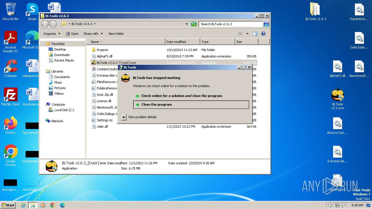The image size is (372, 209).
Task: Select the RandomUs... desktop file
Action: (359, 12)
